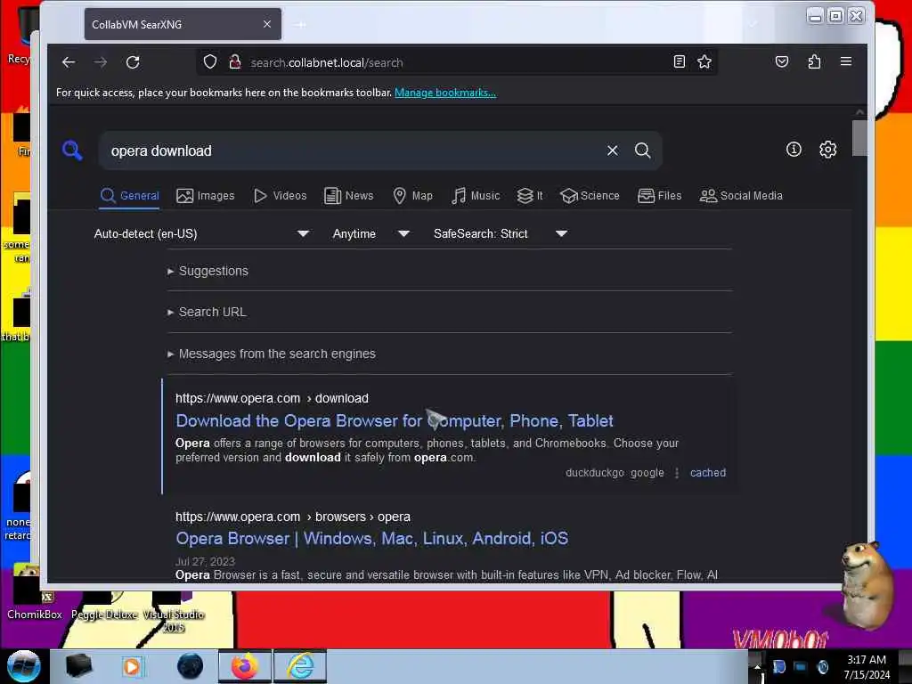Screen dimensions: 912x684
Task: Open SearXNG about info icon
Action: pyautogui.click(x=794, y=150)
